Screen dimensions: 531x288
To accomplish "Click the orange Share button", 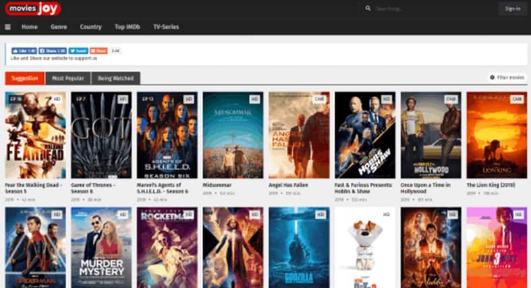I will pos(99,51).
